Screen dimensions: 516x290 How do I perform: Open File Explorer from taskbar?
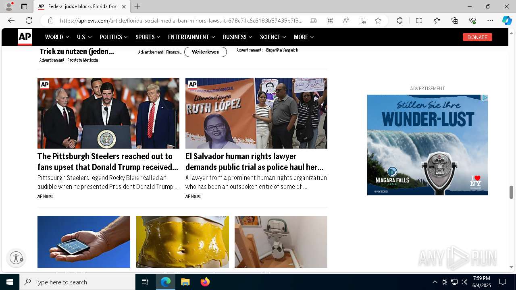[185, 282]
